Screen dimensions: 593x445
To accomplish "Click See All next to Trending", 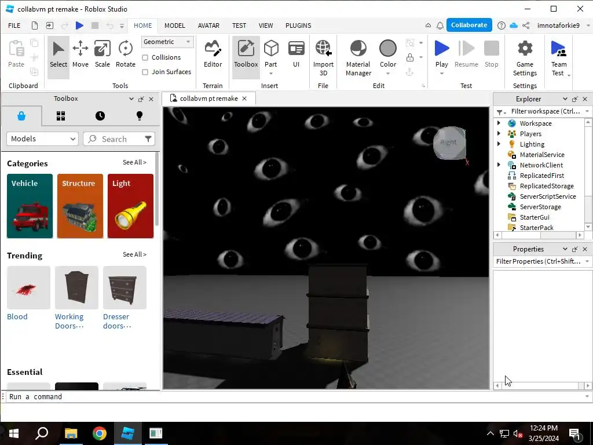I will pyautogui.click(x=134, y=254).
